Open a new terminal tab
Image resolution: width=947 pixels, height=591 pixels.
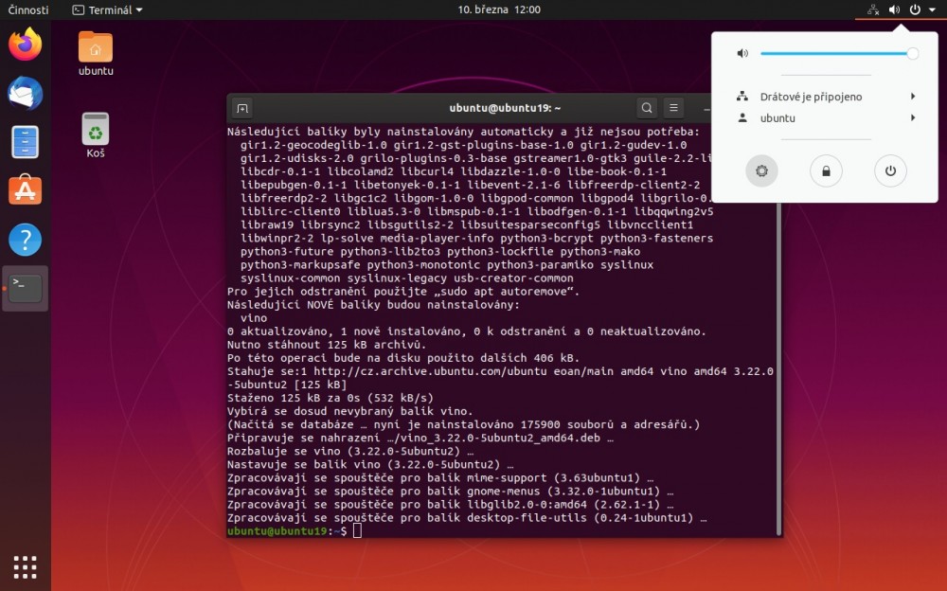point(242,108)
